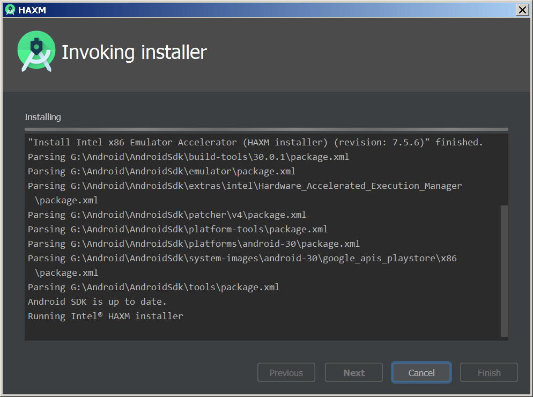Select the emulator package.xml parsing line
The height and width of the screenshot is (397, 533).
coord(161,171)
